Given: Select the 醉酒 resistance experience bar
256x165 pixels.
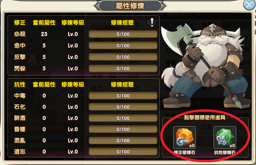Looking at the screenshot, I should (123, 118).
